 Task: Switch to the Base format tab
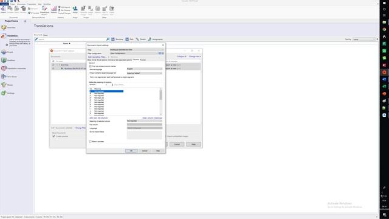[92, 60]
